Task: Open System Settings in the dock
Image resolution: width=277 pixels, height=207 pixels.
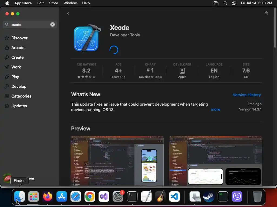Action: [118, 196]
